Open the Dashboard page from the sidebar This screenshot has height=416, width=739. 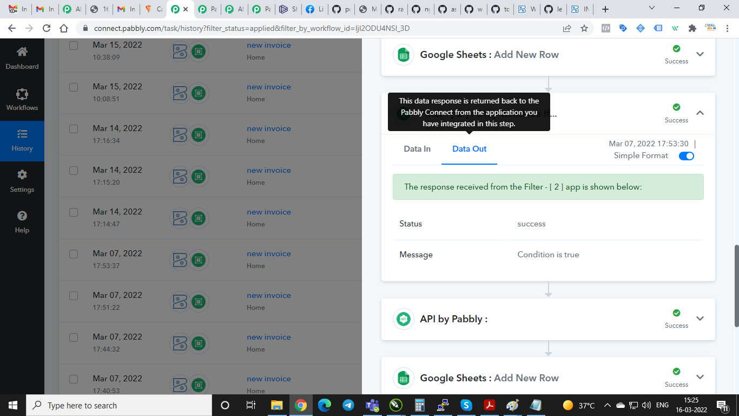click(22, 58)
